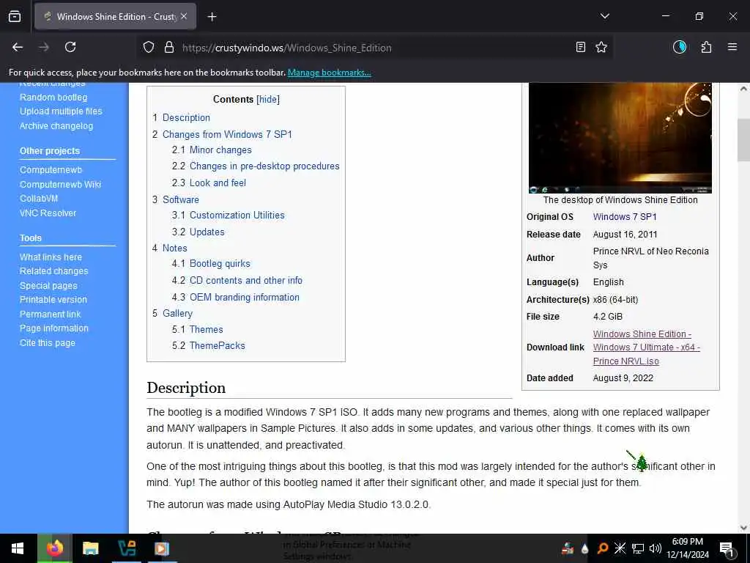Open Firefox View icon

(15, 16)
